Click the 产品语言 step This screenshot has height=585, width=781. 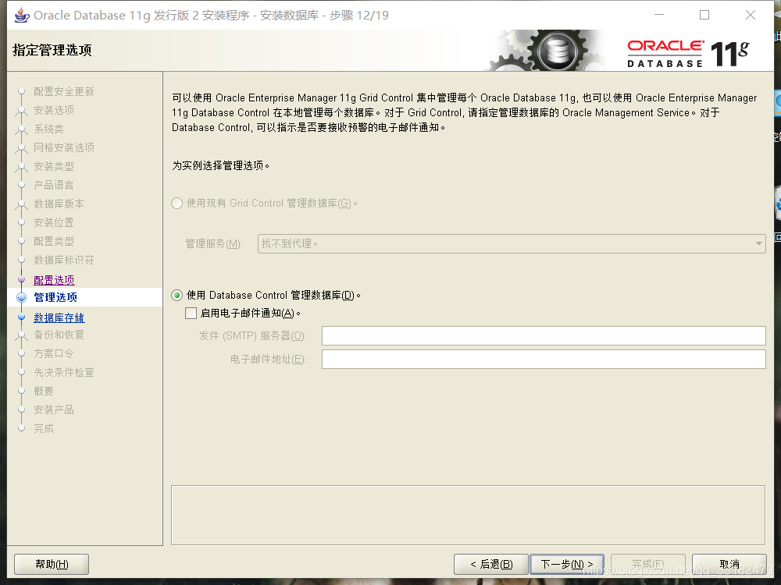click(54, 185)
